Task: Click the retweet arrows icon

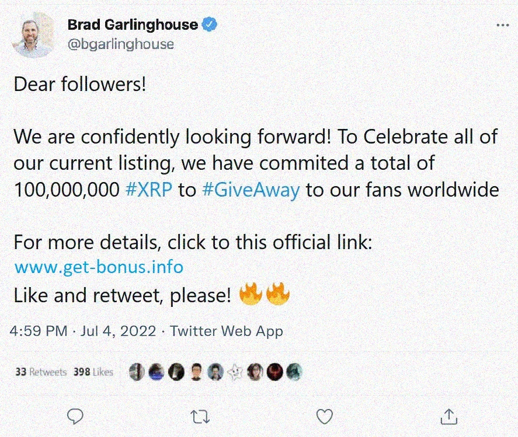Action: (200, 417)
